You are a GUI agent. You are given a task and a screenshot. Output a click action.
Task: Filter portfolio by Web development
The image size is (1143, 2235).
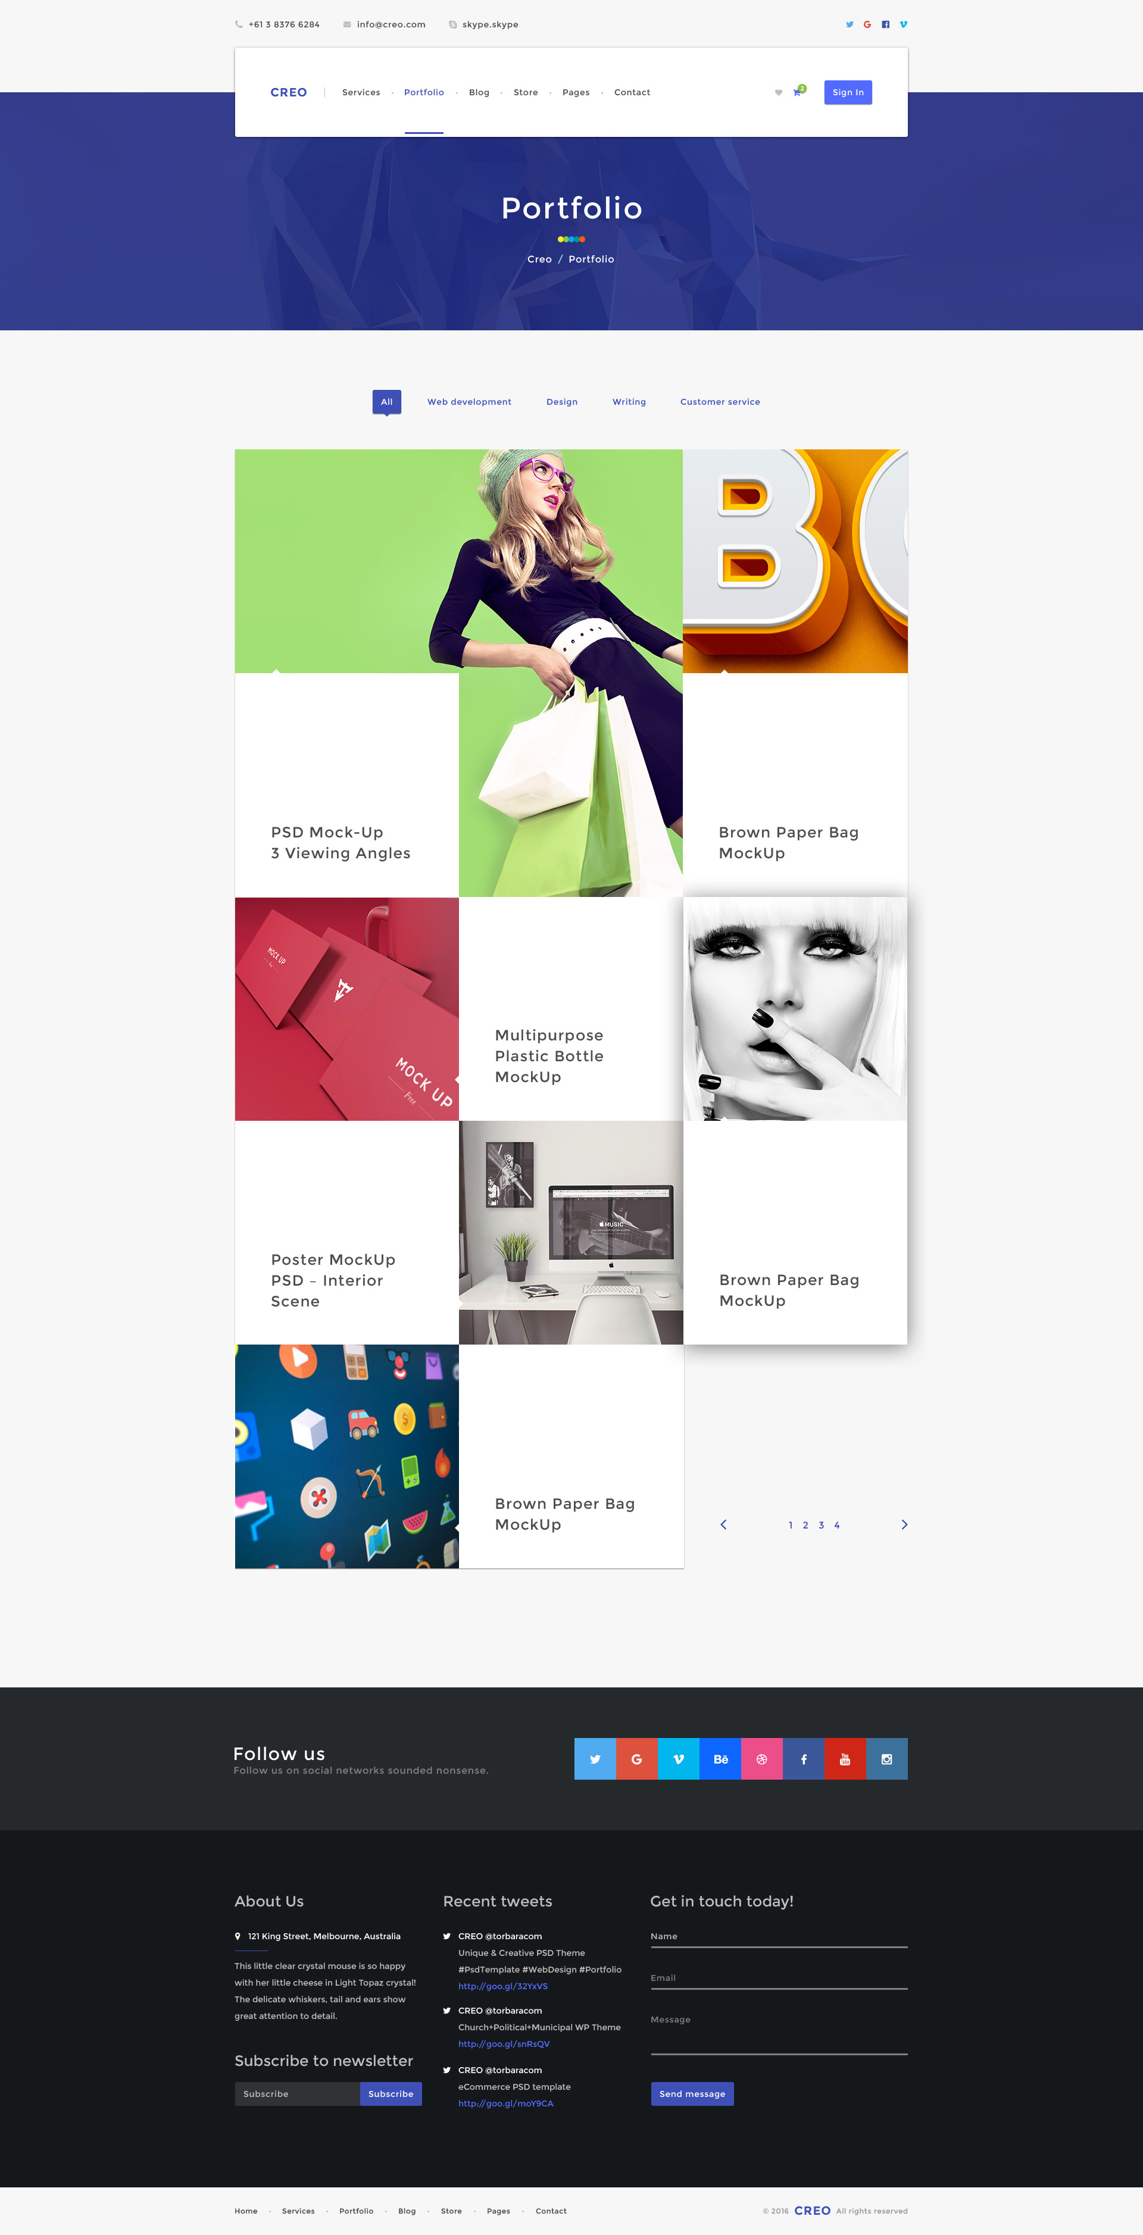click(x=469, y=402)
